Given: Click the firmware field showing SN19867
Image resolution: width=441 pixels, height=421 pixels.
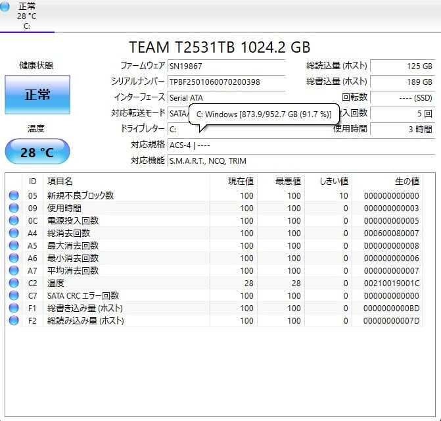Looking at the screenshot, I should 226,66.
